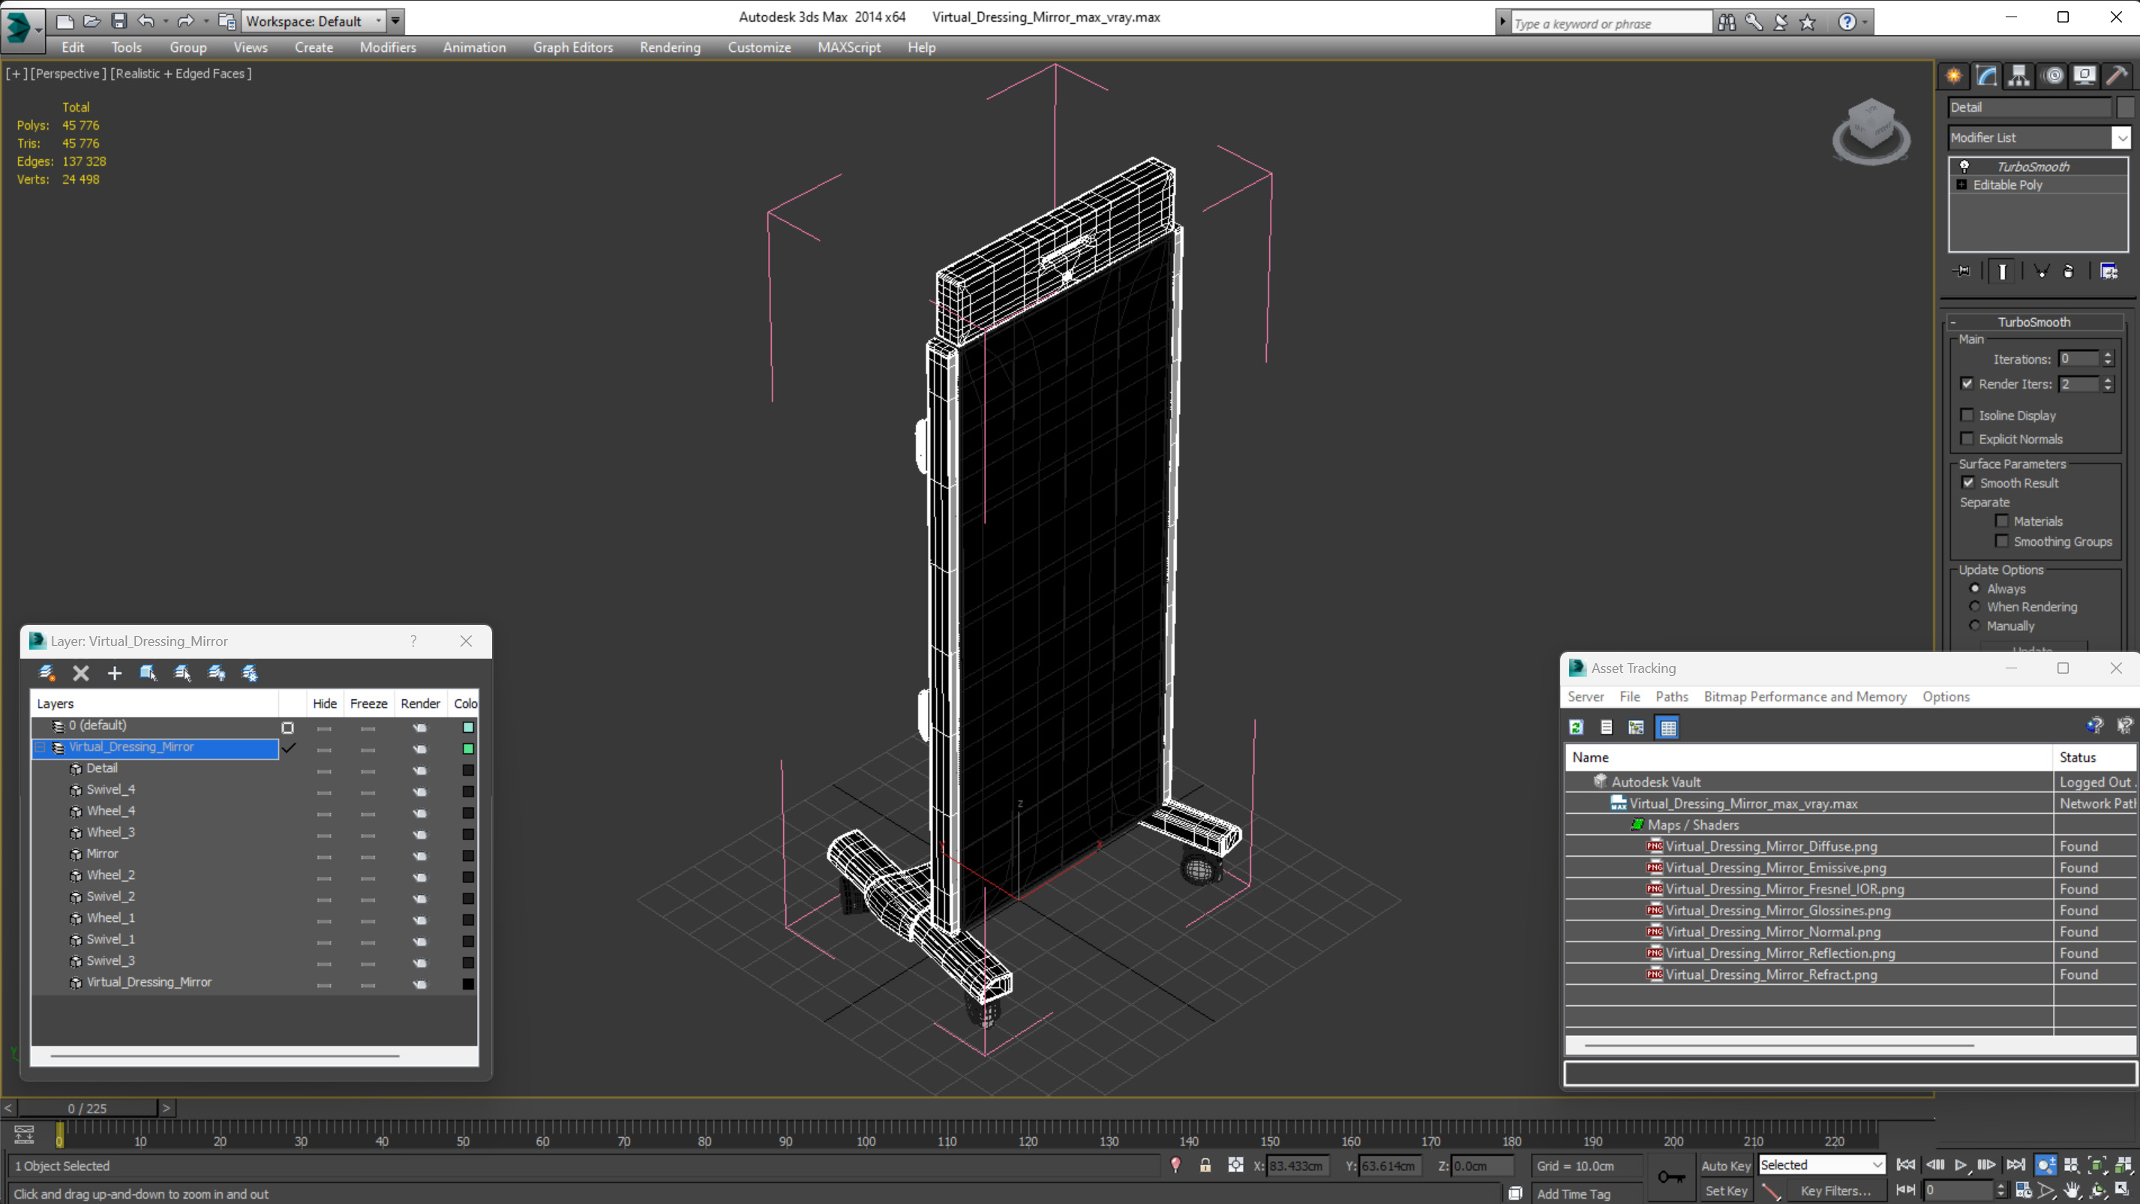Click the Undo arrow icon
2140x1204 pixels.
(x=146, y=21)
